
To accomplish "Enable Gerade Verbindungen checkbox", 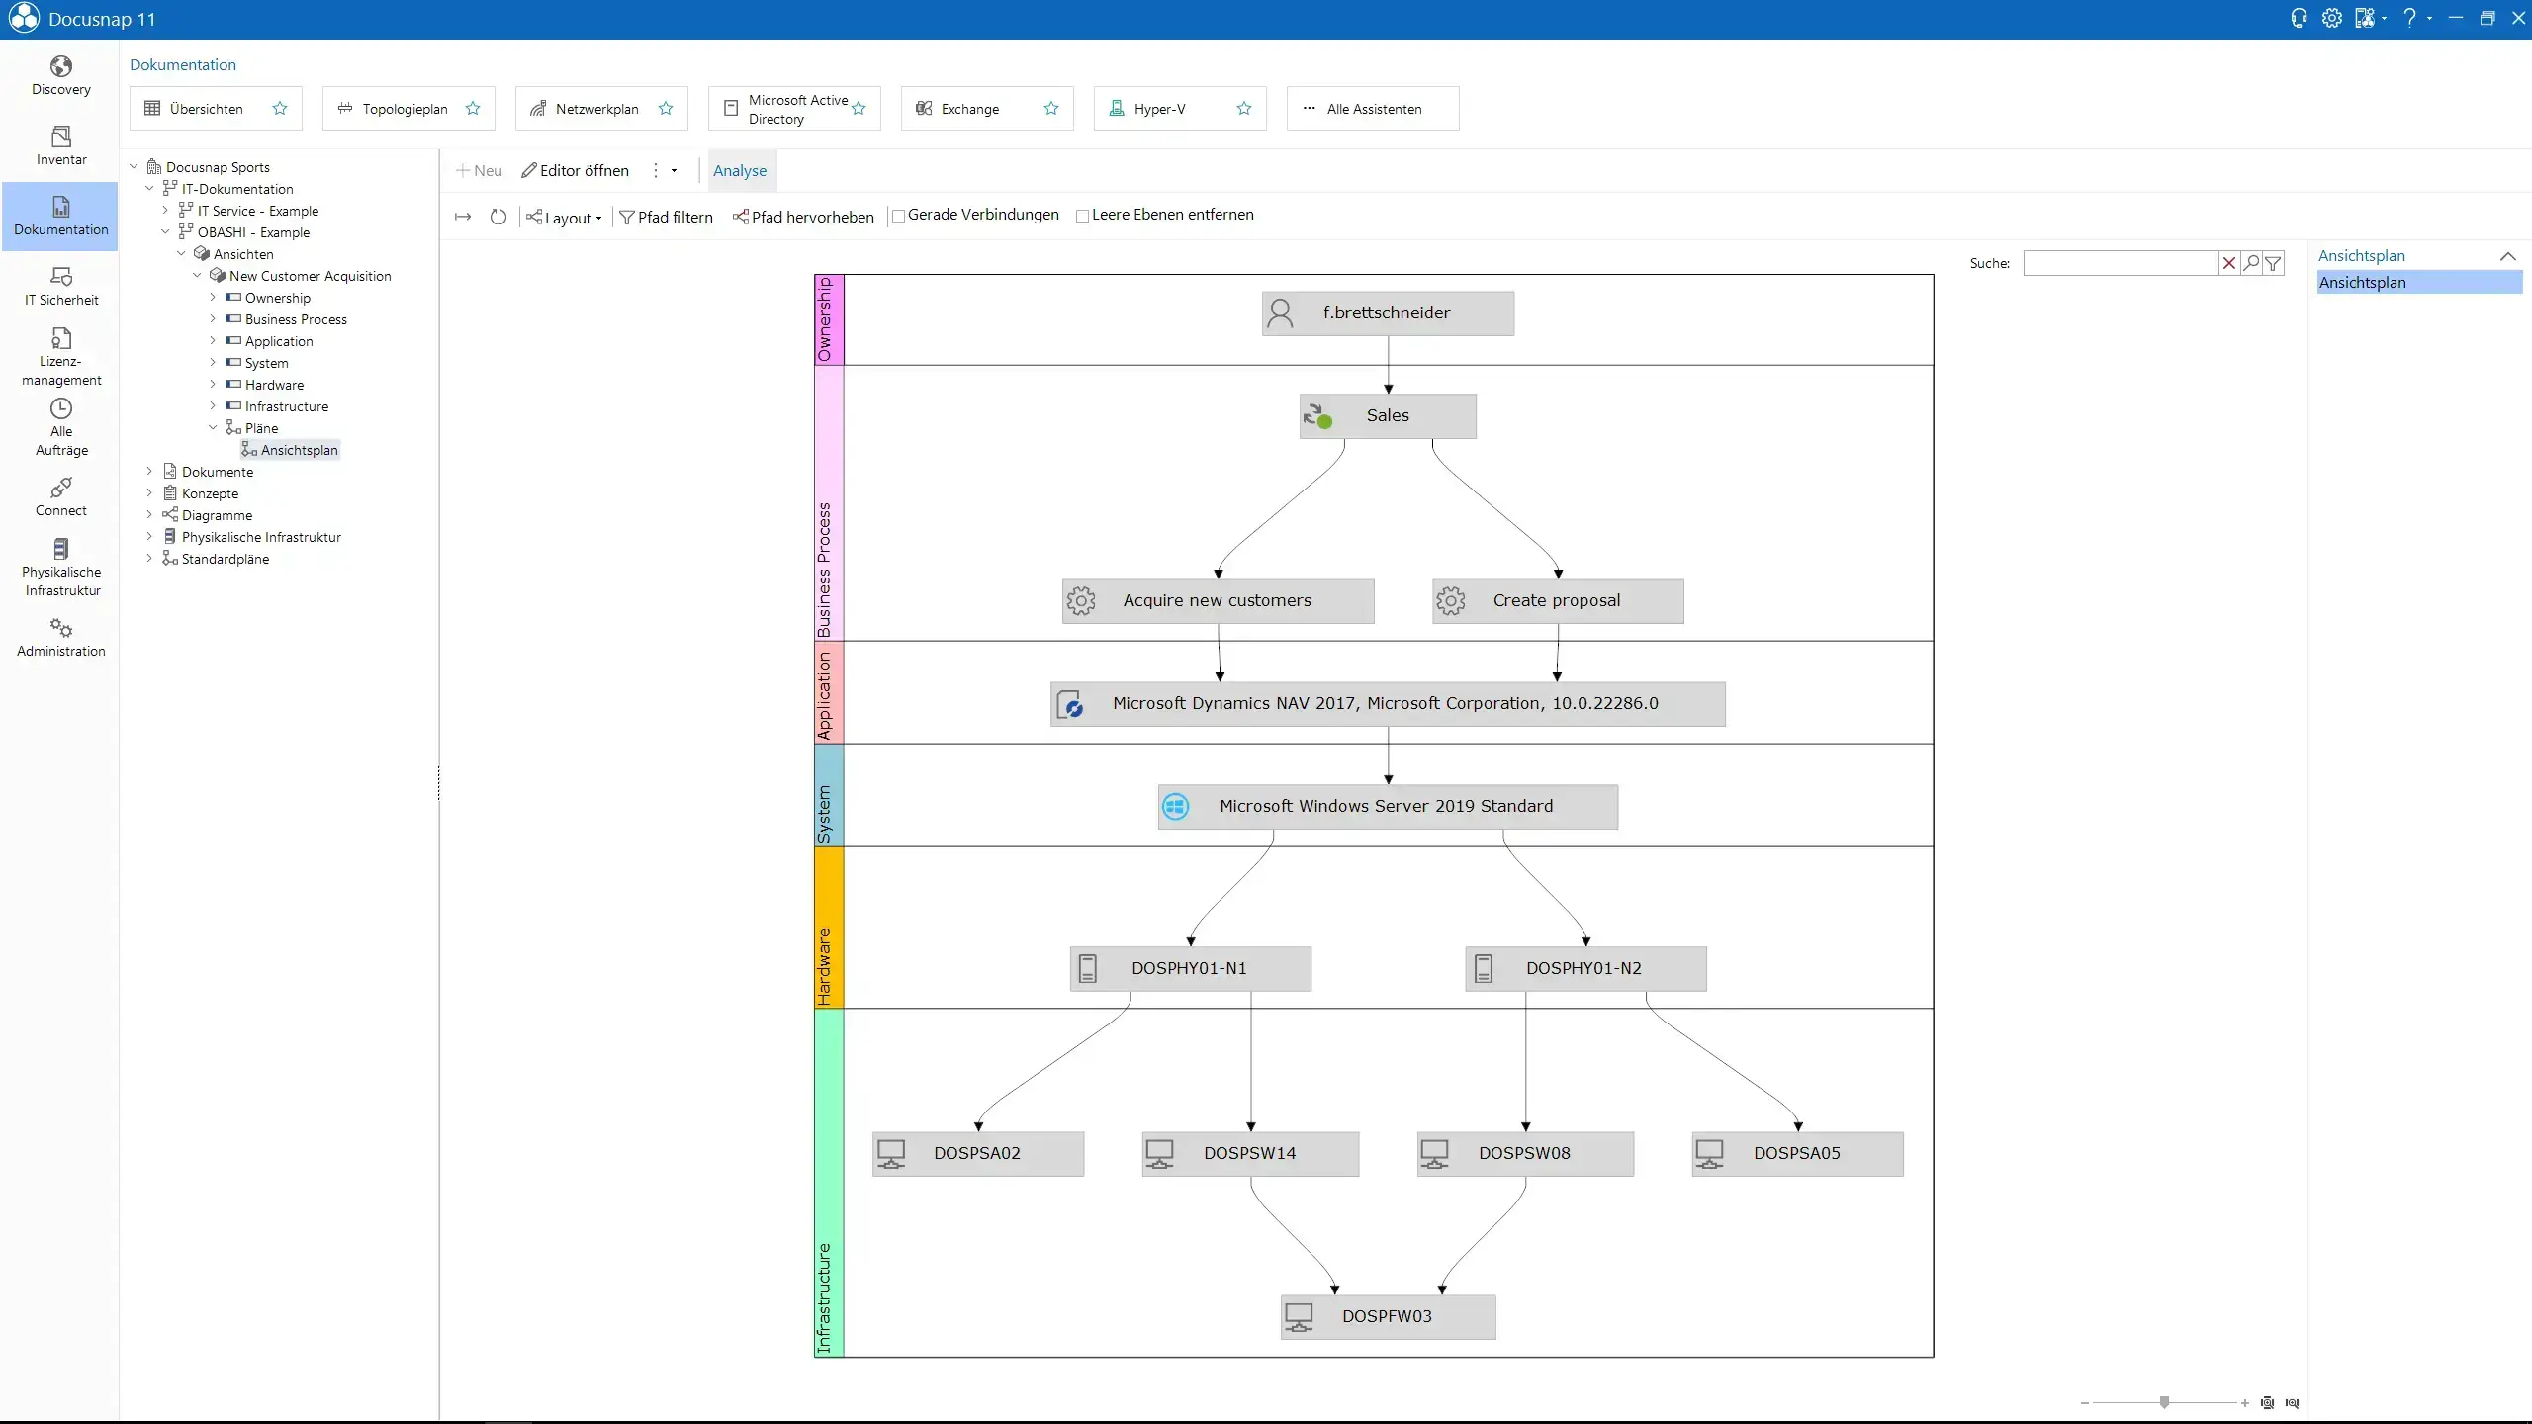I will (898, 216).
